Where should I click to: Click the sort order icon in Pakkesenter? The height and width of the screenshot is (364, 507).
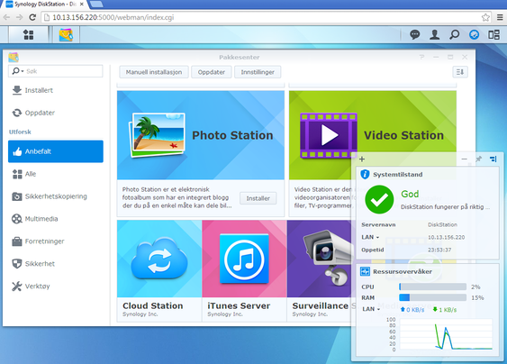(x=460, y=72)
